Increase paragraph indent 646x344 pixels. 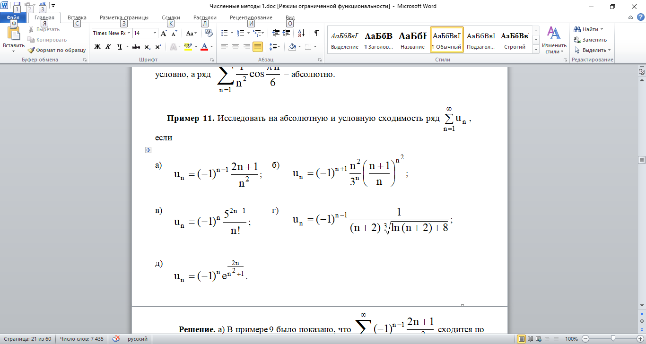coord(287,33)
